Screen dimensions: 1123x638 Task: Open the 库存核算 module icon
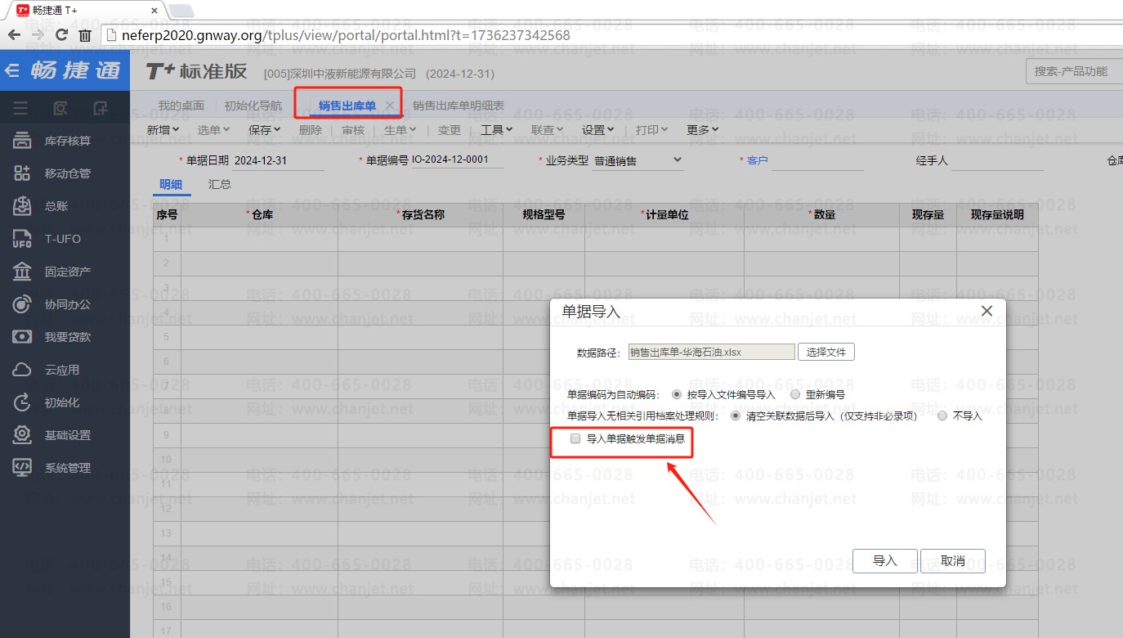22,141
